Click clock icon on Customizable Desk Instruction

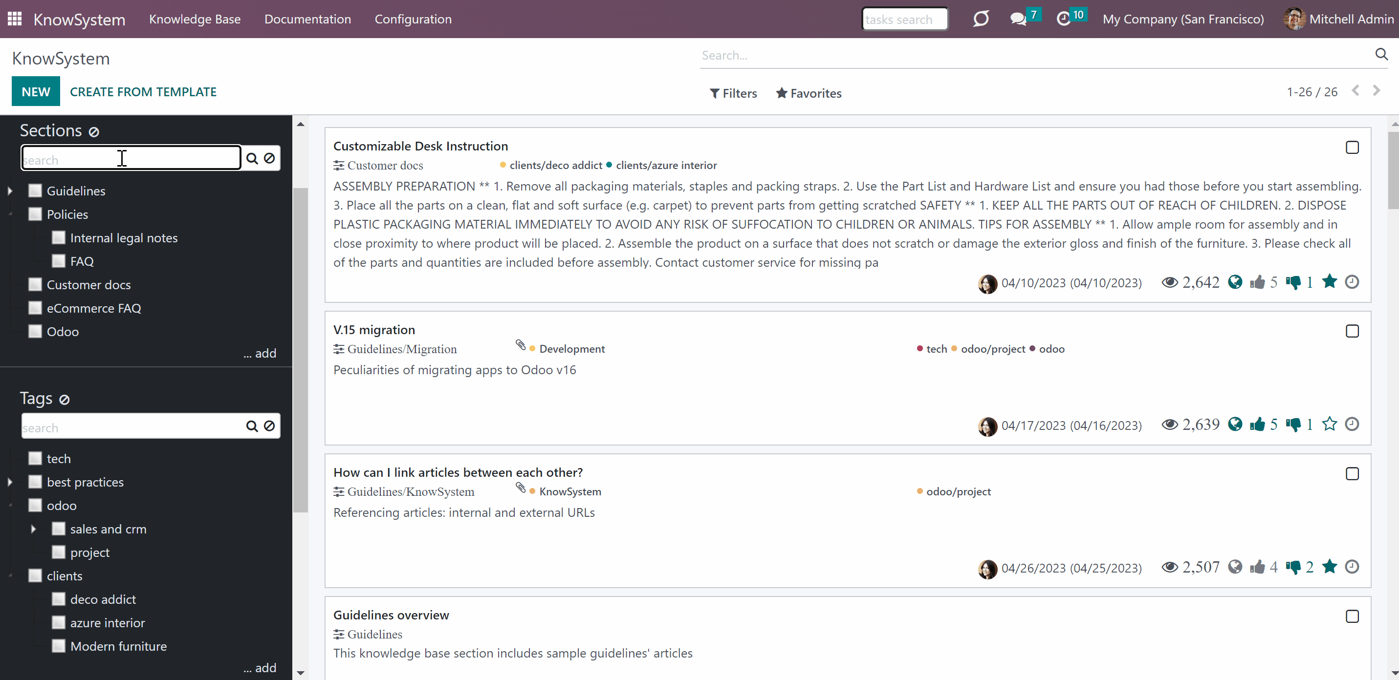pos(1352,282)
